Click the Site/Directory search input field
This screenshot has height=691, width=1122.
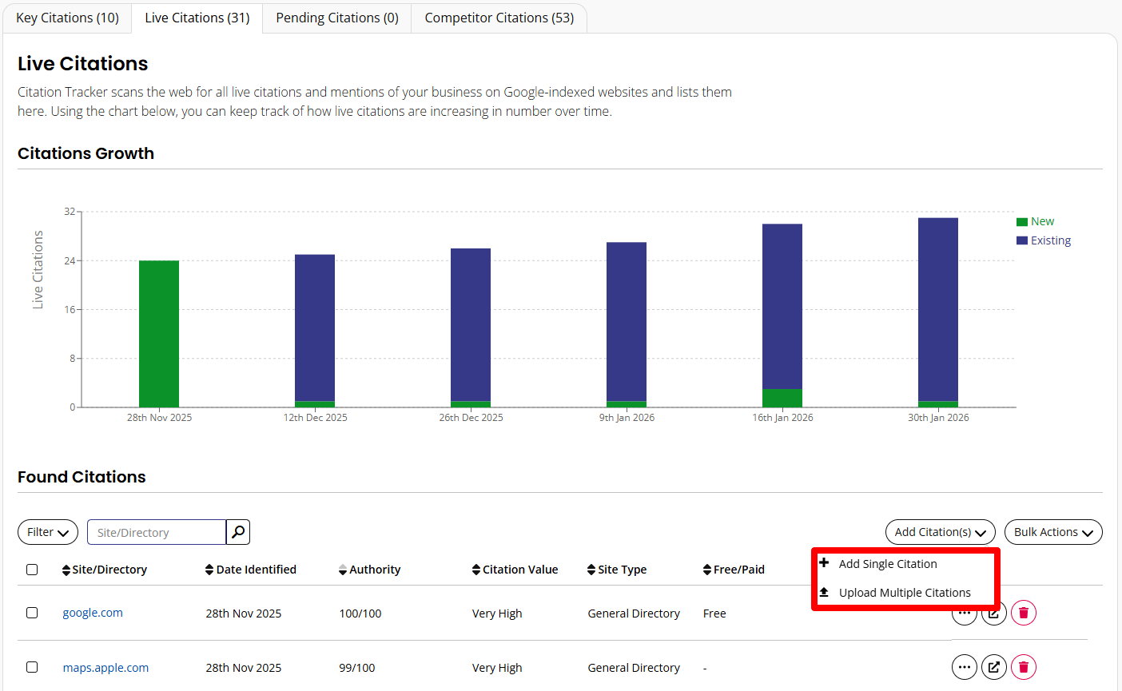(157, 532)
